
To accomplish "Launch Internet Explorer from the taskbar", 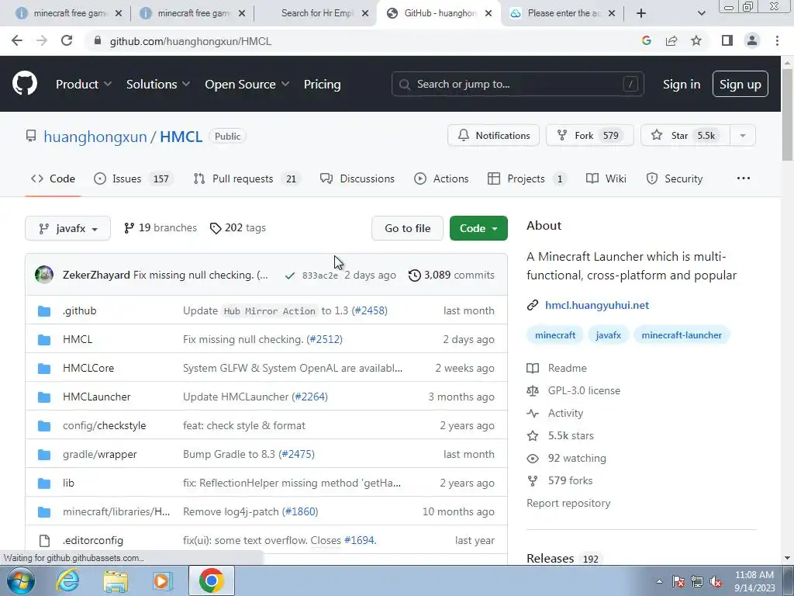I will [67, 580].
